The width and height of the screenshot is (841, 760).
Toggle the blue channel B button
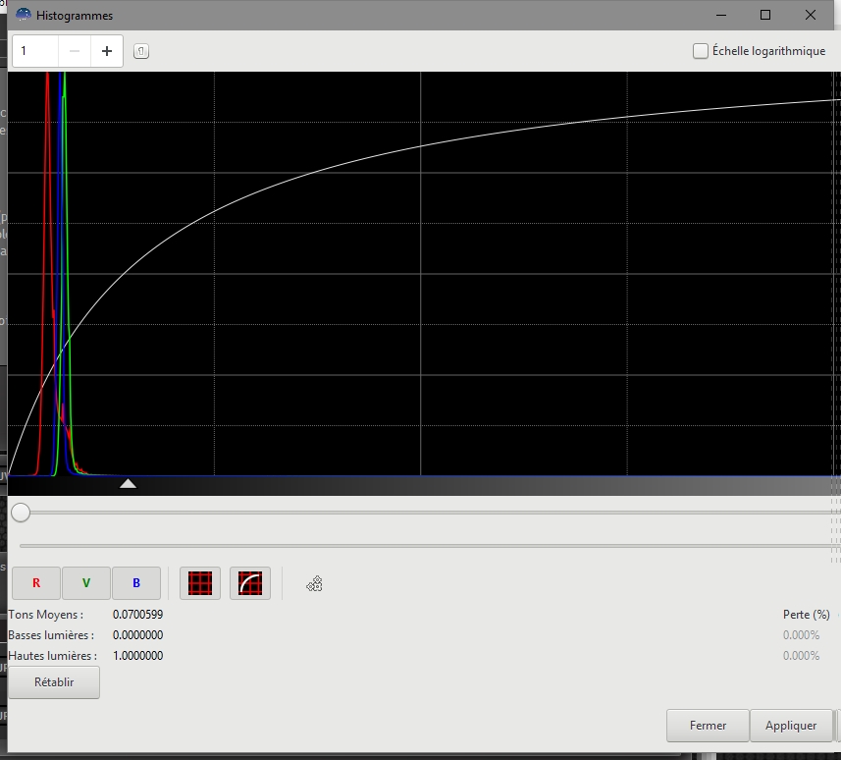[136, 583]
